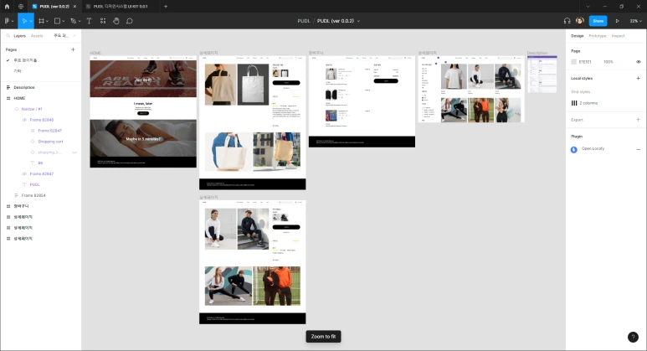Image resolution: width=647 pixels, height=351 pixels.
Task: Add a new page
Action: 73,49
